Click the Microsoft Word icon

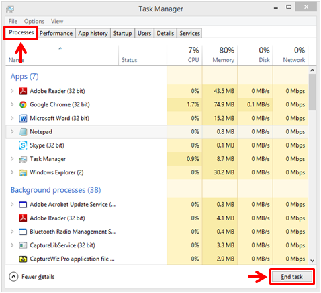23,118
